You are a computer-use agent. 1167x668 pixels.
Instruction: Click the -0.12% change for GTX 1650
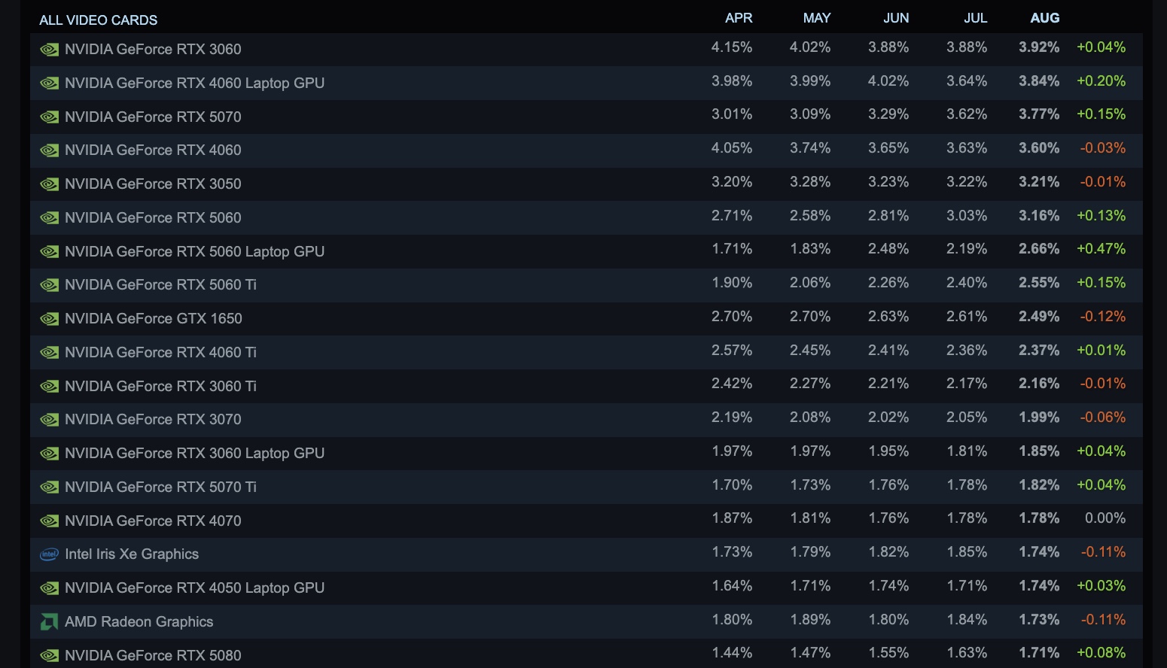click(x=1103, y=317)
